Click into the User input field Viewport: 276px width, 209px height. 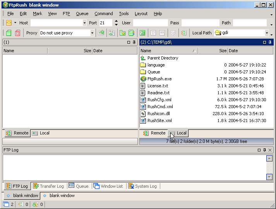pos(151,23)
